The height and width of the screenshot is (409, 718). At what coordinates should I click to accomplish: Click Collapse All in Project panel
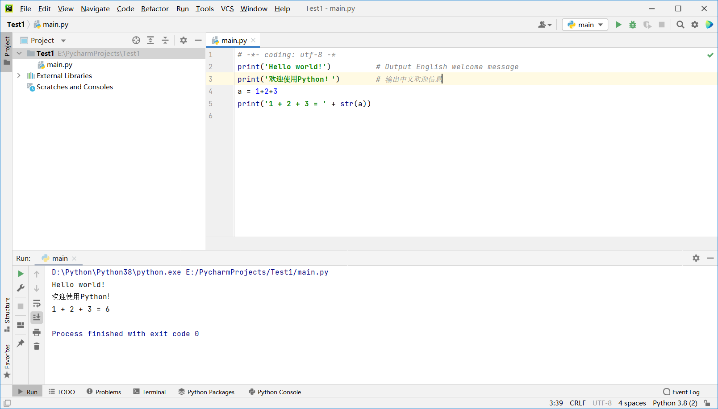165,40
